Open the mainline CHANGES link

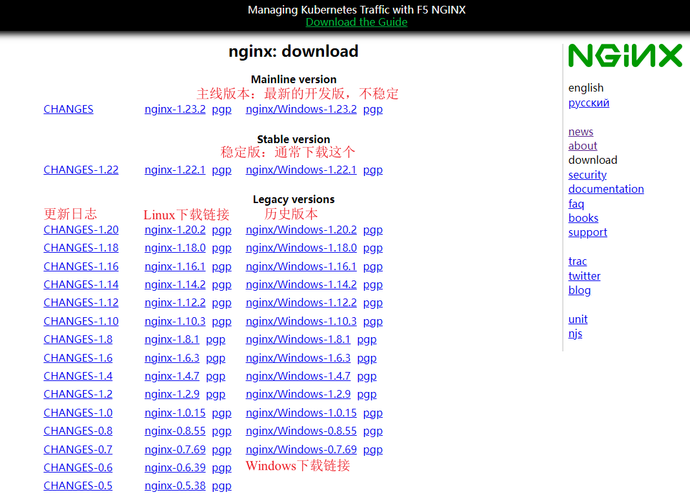click(68, 109)
